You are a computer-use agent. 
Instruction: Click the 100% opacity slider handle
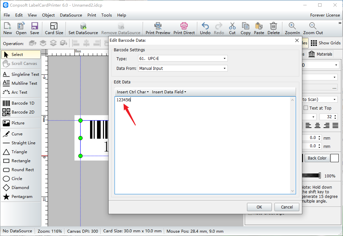click(x=320, y=175)
